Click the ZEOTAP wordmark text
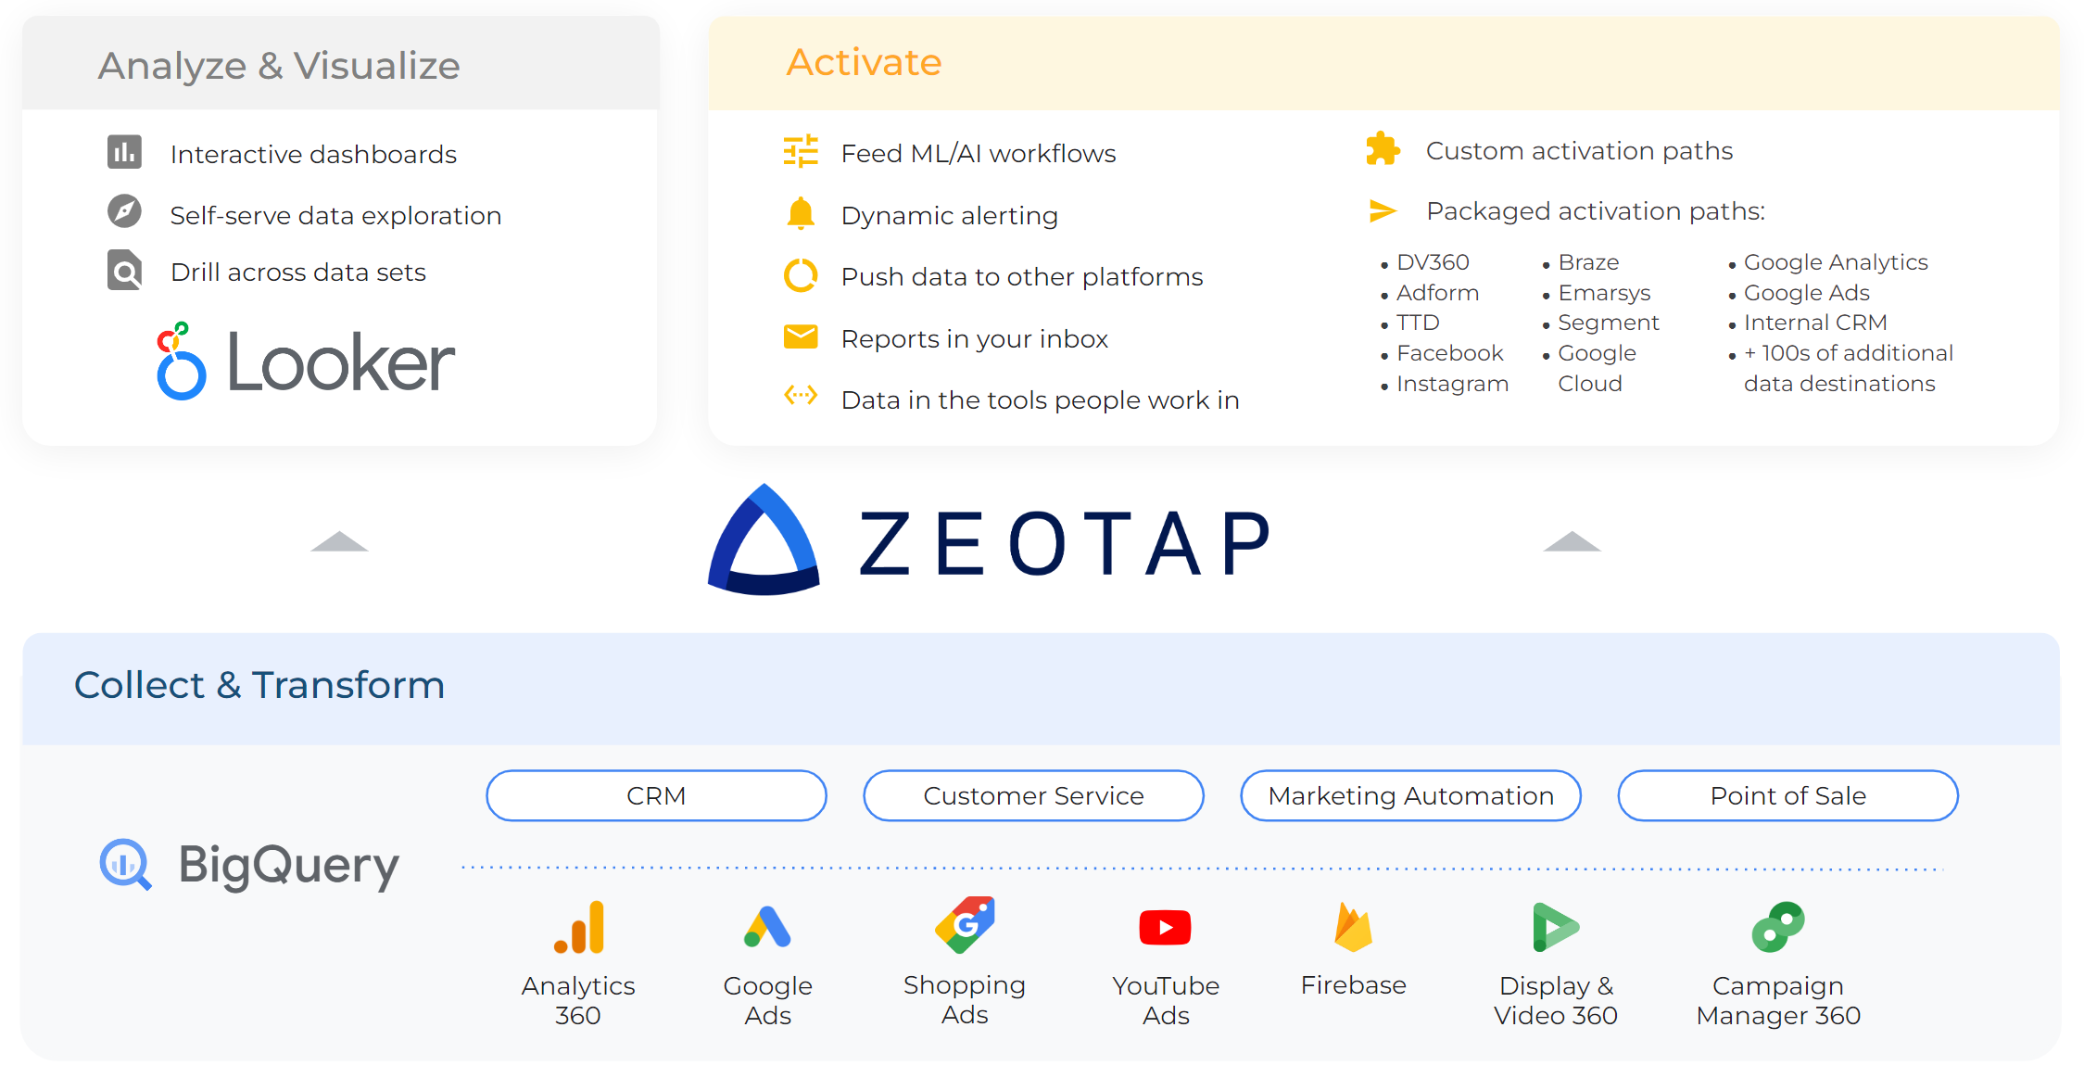The height and width of the screenshot is (1078, 2084). coord(1065,543)
